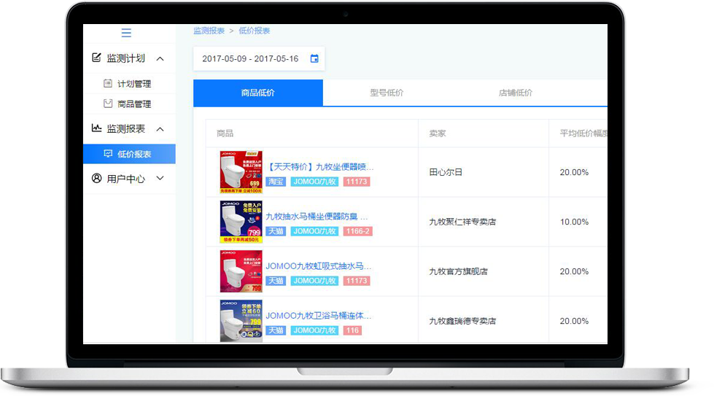Screen dimensions: 714x396
Task: Click the 用户中心 user icon
Action: pyautogui.click(x=96, y=178)
